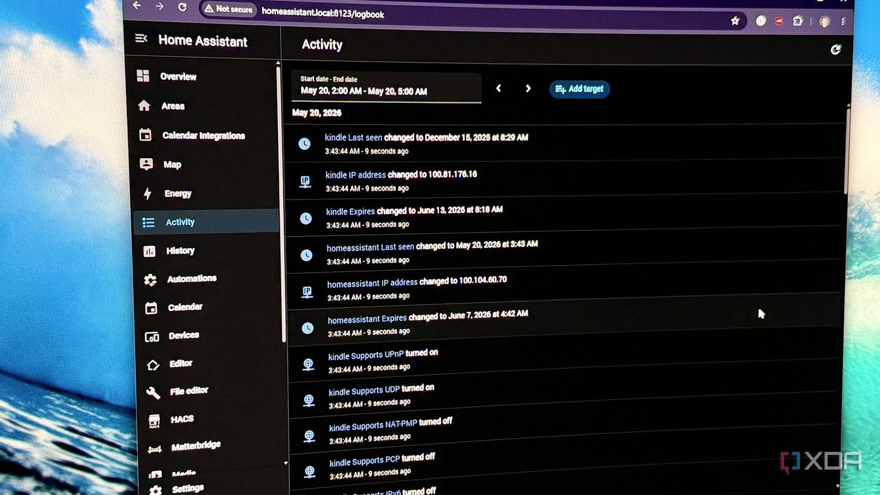Open the browser extensions puzzle icon
880x495 pixels.
[x=798, y=21]
